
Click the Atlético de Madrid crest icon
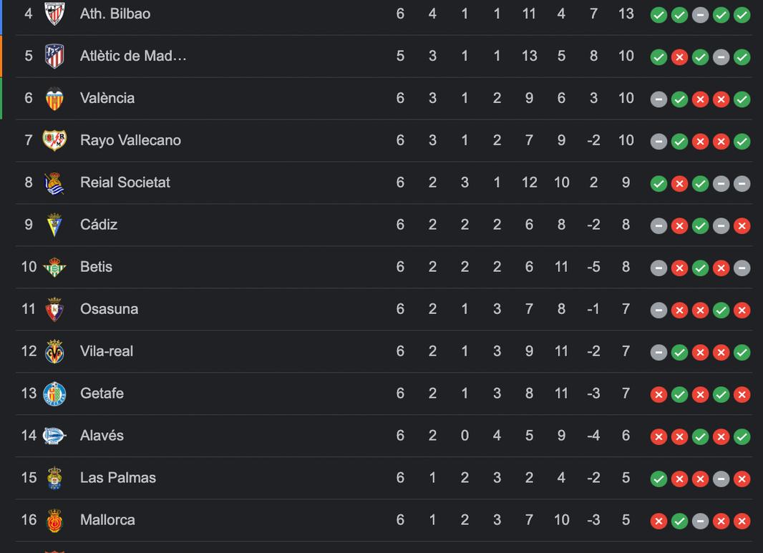[x=54, y=56]
